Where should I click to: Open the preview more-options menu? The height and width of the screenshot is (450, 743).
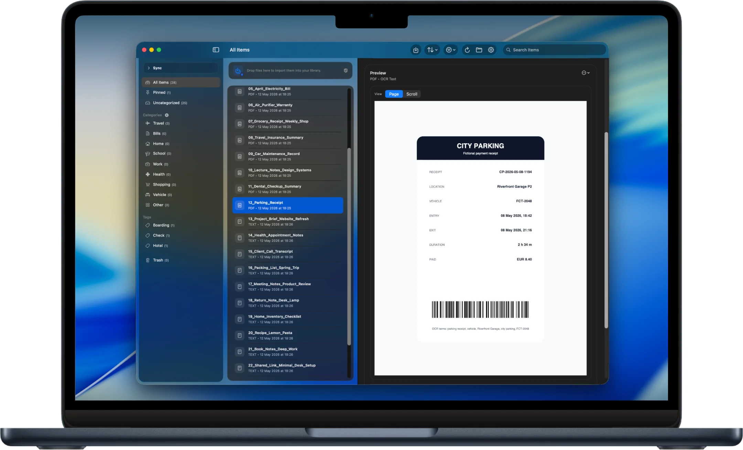[585, 73]
